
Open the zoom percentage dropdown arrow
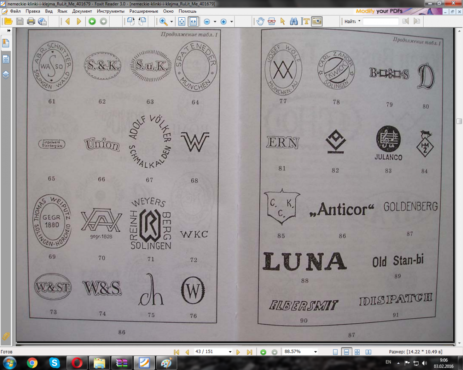point(316,352)
